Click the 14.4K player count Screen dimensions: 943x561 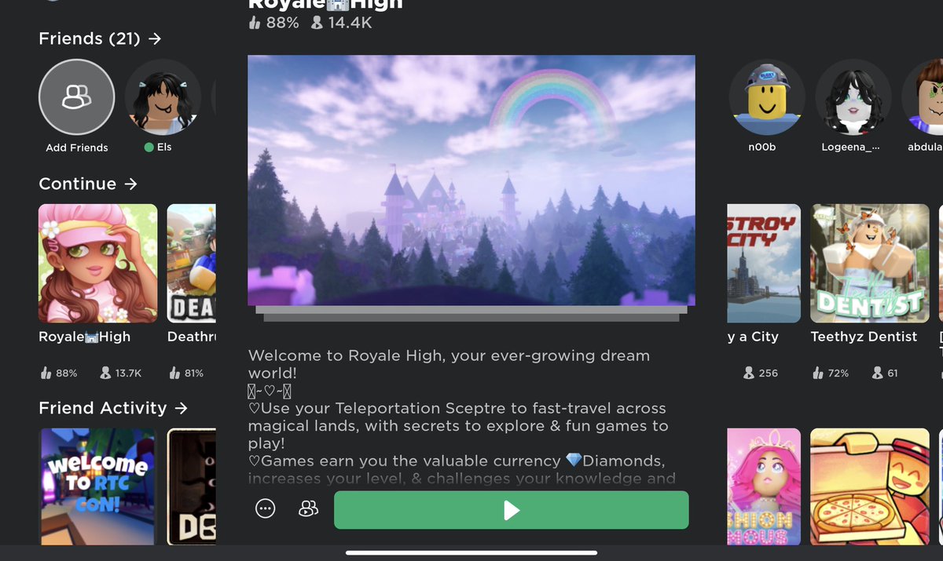click(341, 24)
